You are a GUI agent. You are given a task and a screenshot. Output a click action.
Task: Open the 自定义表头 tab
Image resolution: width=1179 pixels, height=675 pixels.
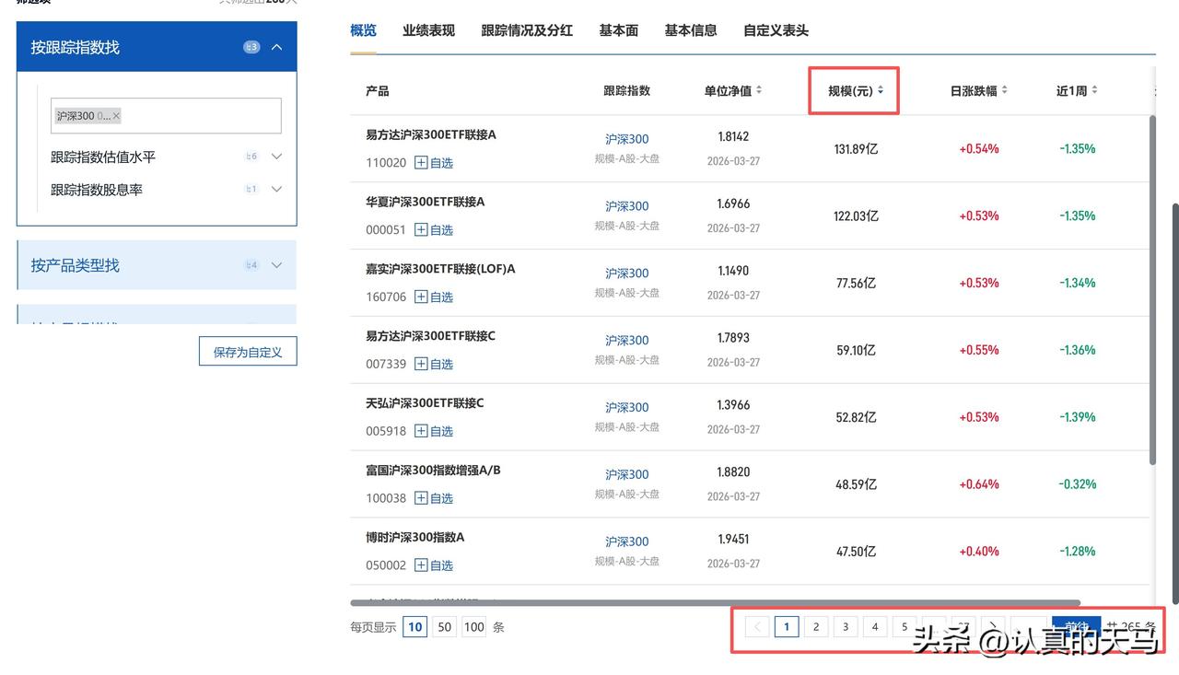click(x=776, y=30)
